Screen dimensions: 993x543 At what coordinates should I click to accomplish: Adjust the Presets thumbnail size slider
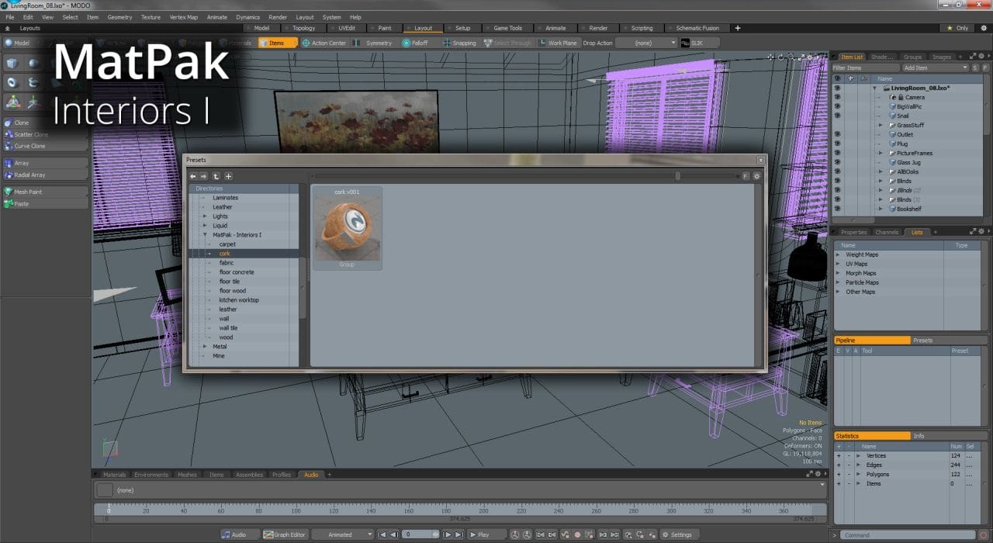pyautogui.click(x=677, y=176)
